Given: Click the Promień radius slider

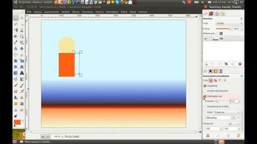Looking at the screenshot, I should pyautogui.click(x=222, y=101).
